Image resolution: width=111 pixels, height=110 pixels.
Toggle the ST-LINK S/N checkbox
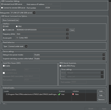(4, 30)
